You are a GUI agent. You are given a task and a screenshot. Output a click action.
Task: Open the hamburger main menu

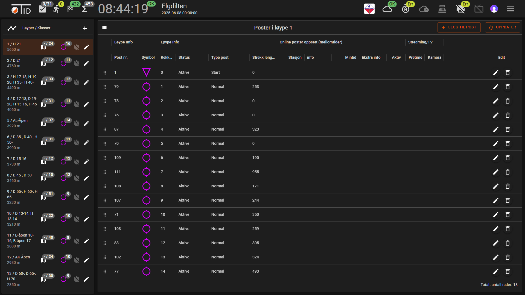(x=510, y=9)
